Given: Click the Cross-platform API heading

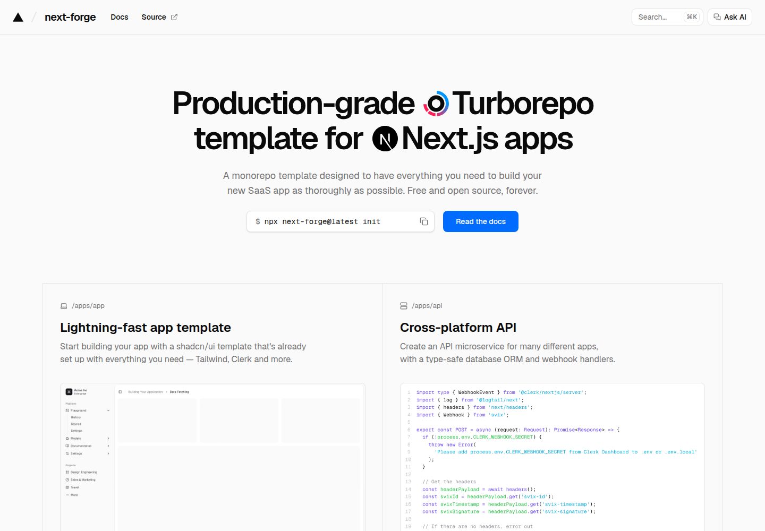Looking at the screenshot, I should [x=458, y=328].
